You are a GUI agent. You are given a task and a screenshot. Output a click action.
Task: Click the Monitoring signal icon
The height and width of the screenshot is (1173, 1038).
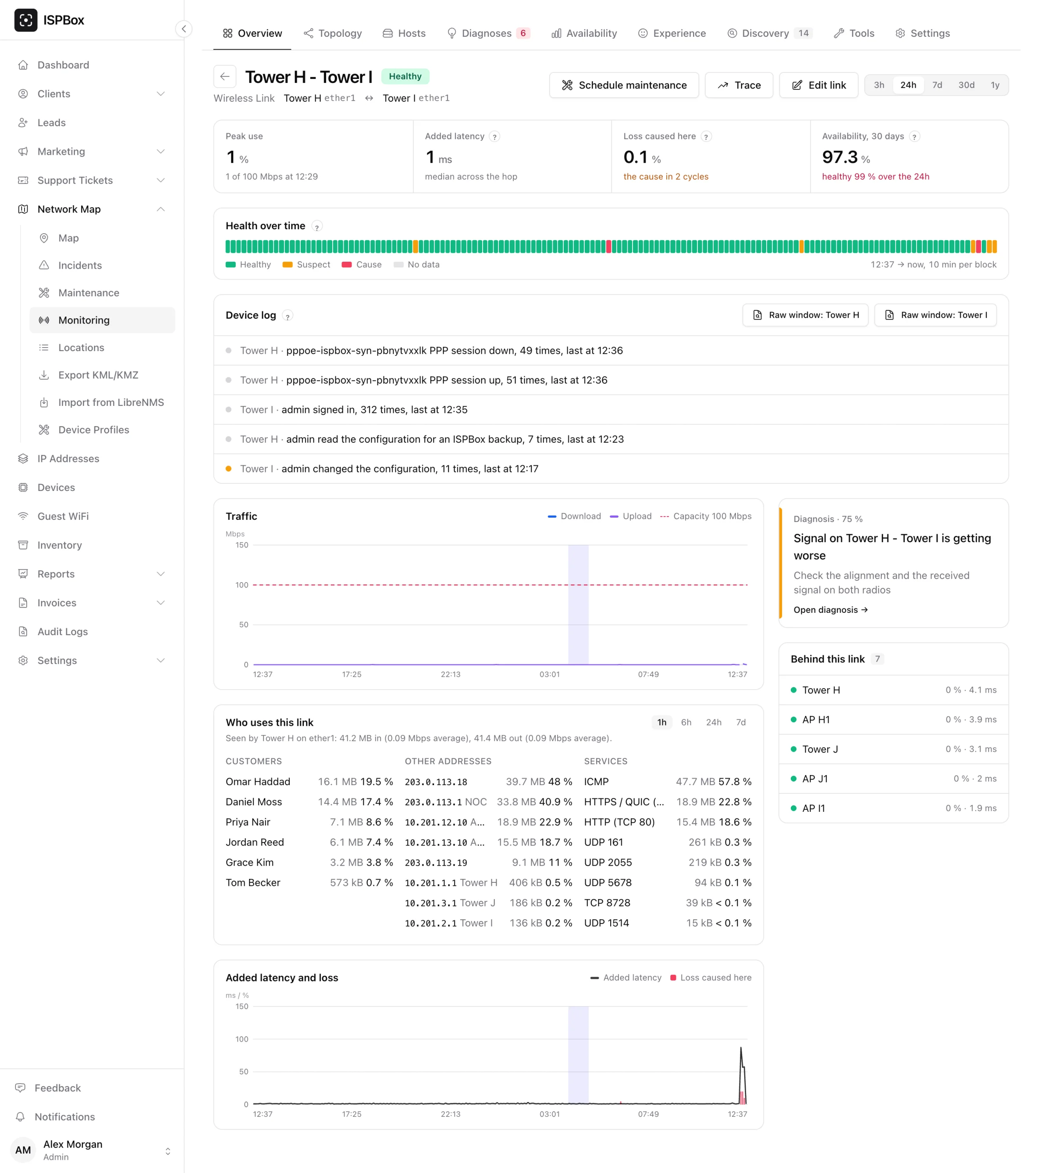point(43,320)
